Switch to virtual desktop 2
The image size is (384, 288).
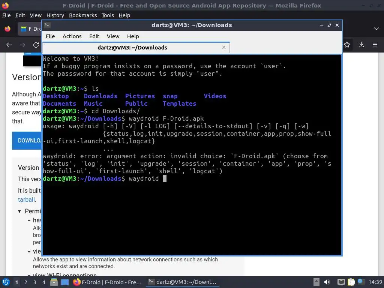26,282
